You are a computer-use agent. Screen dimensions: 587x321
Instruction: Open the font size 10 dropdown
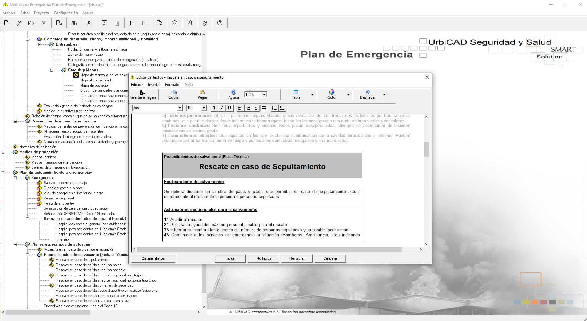tap(204, 108)
